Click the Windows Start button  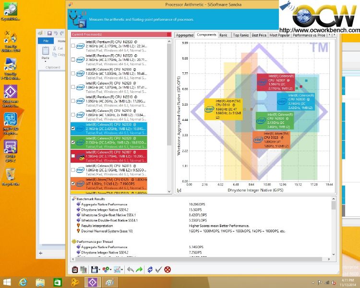tap(7, 282)
